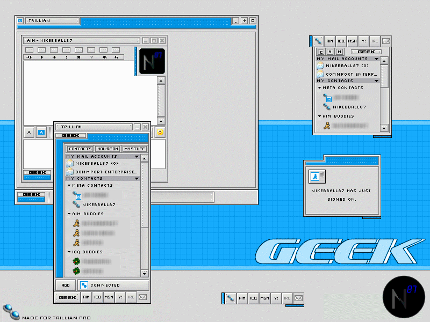Click the mail icon beside COMMPORT ENTERP... in compact window
This screenshot has height=322, width=430.
[x=320, y=74]
